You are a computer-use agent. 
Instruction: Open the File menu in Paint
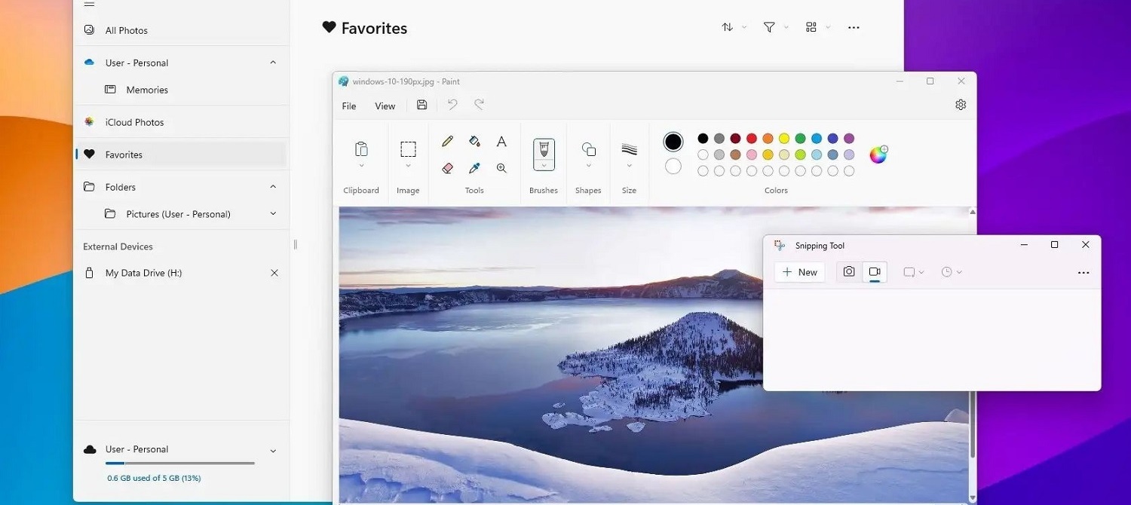(348, 106)
